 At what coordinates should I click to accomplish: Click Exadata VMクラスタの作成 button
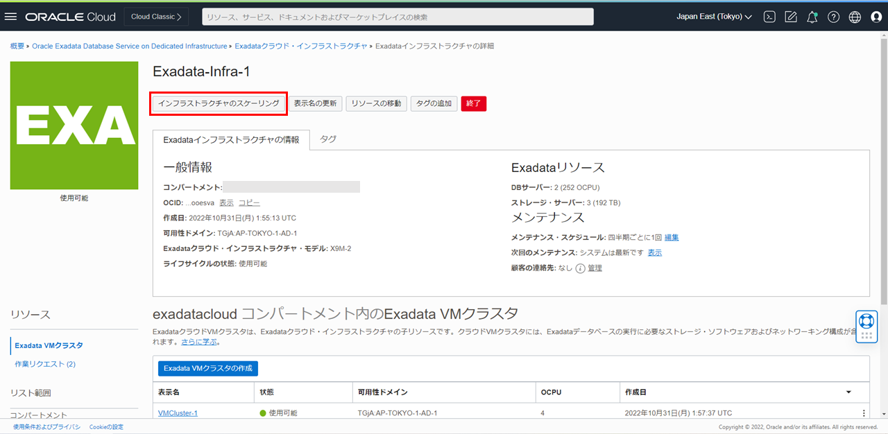[208, 368]
